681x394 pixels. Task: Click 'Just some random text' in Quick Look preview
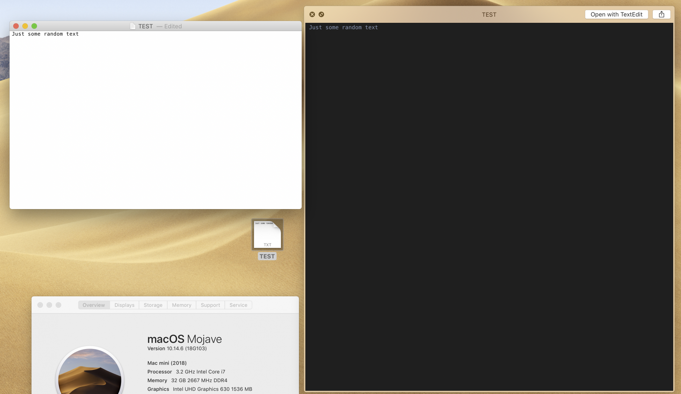tap(343, 27)
